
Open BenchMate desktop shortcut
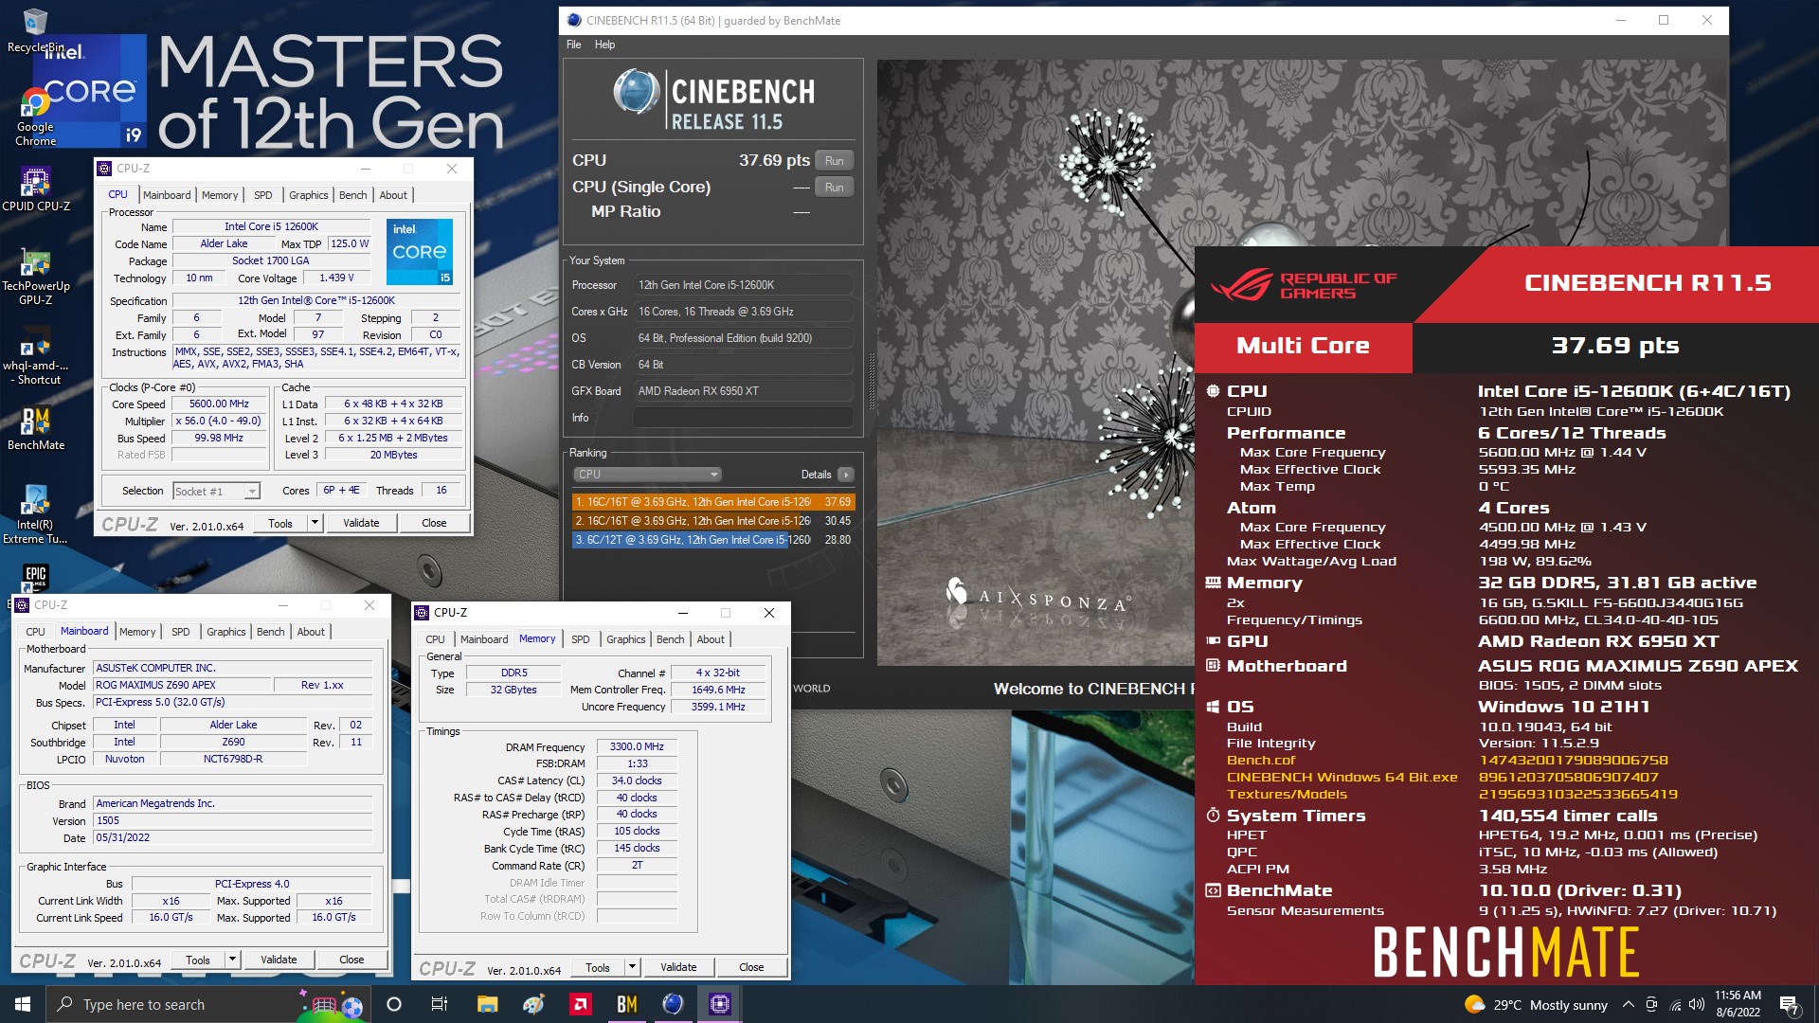(35, 428)
